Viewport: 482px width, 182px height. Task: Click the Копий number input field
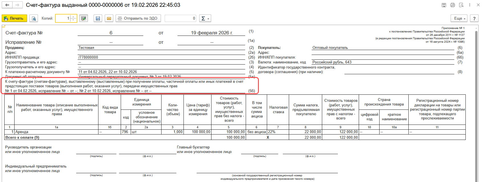click(x=63, y=18)
